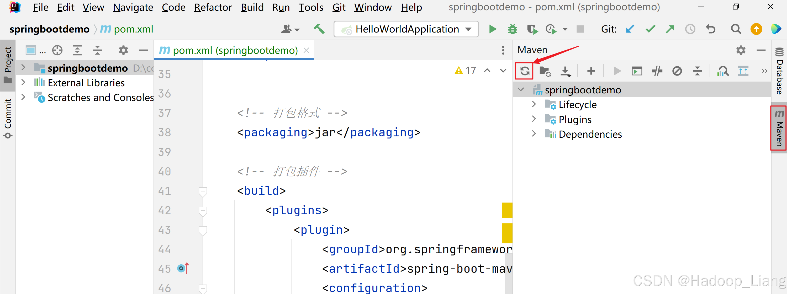
Task: Push commits via Git green arrow
Action: tap(670, 29)
